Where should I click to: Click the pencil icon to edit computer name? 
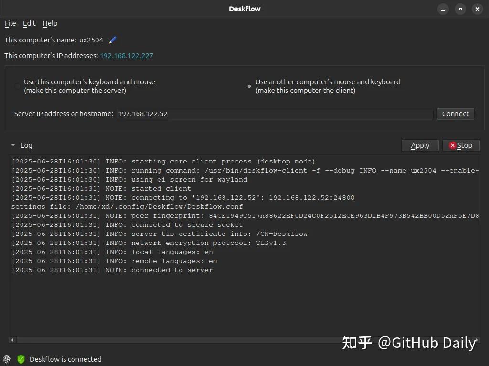tap(113, 40)
